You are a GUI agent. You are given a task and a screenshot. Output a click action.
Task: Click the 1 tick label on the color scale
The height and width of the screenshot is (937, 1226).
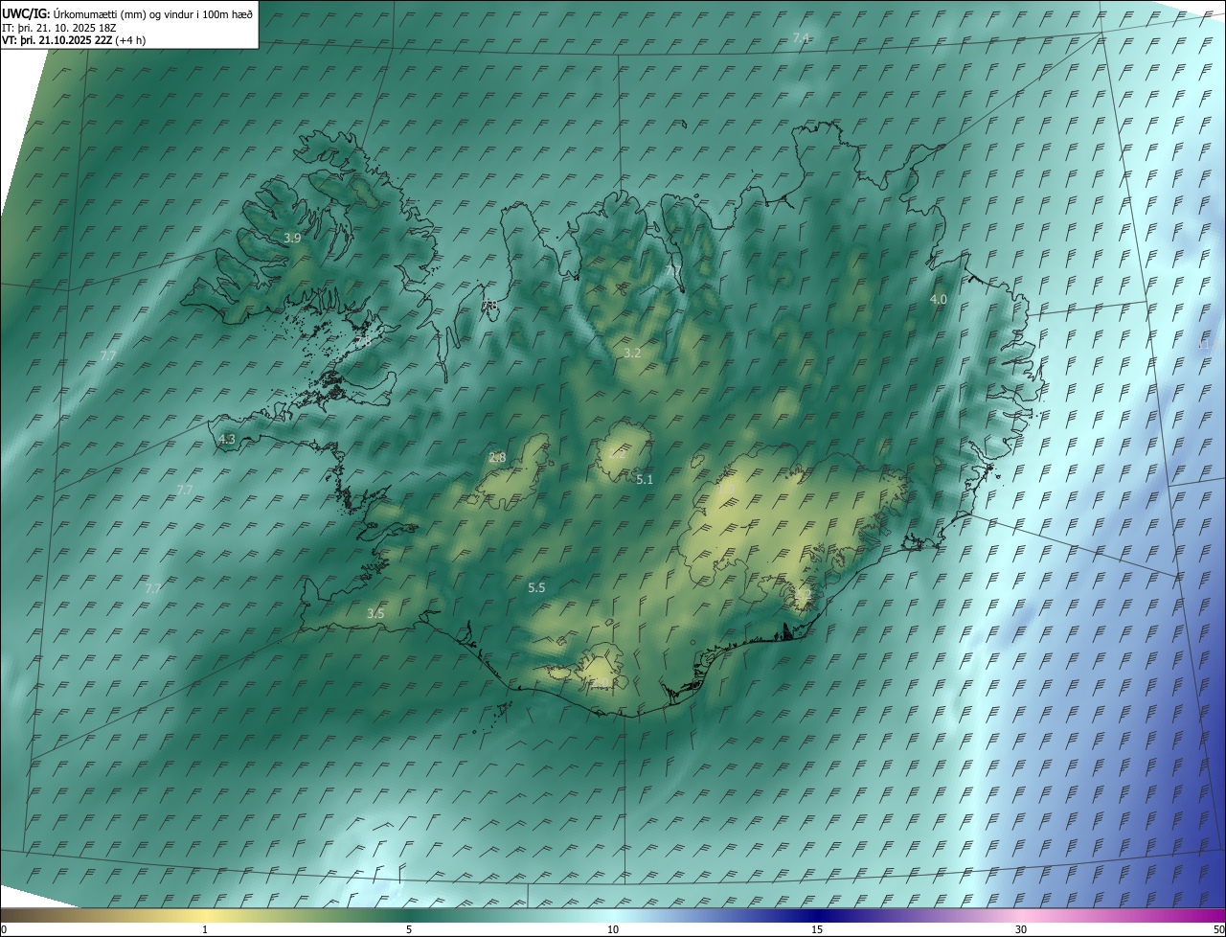click(205, 929)
